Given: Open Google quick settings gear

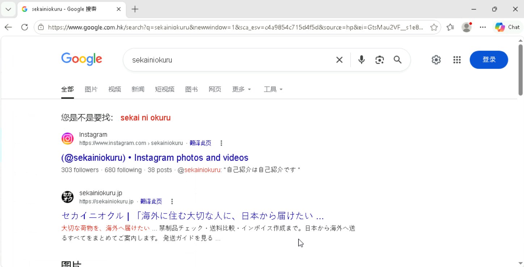Looking at the screenshot, I should [x=436, y=60].
